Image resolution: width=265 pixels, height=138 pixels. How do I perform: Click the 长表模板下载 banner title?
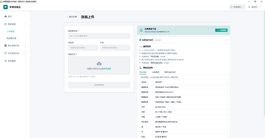point(150,29)
